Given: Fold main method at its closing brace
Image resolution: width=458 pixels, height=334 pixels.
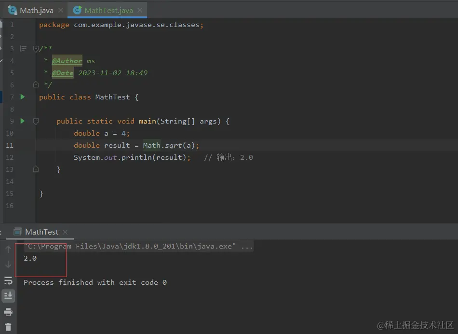Looking at the screenshot, I should click(x=36, y=169).
